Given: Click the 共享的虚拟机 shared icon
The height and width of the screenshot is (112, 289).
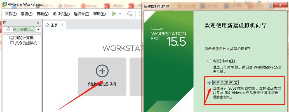Looking at the screenshot, I should pyautogui.click(x=12, y=43).
